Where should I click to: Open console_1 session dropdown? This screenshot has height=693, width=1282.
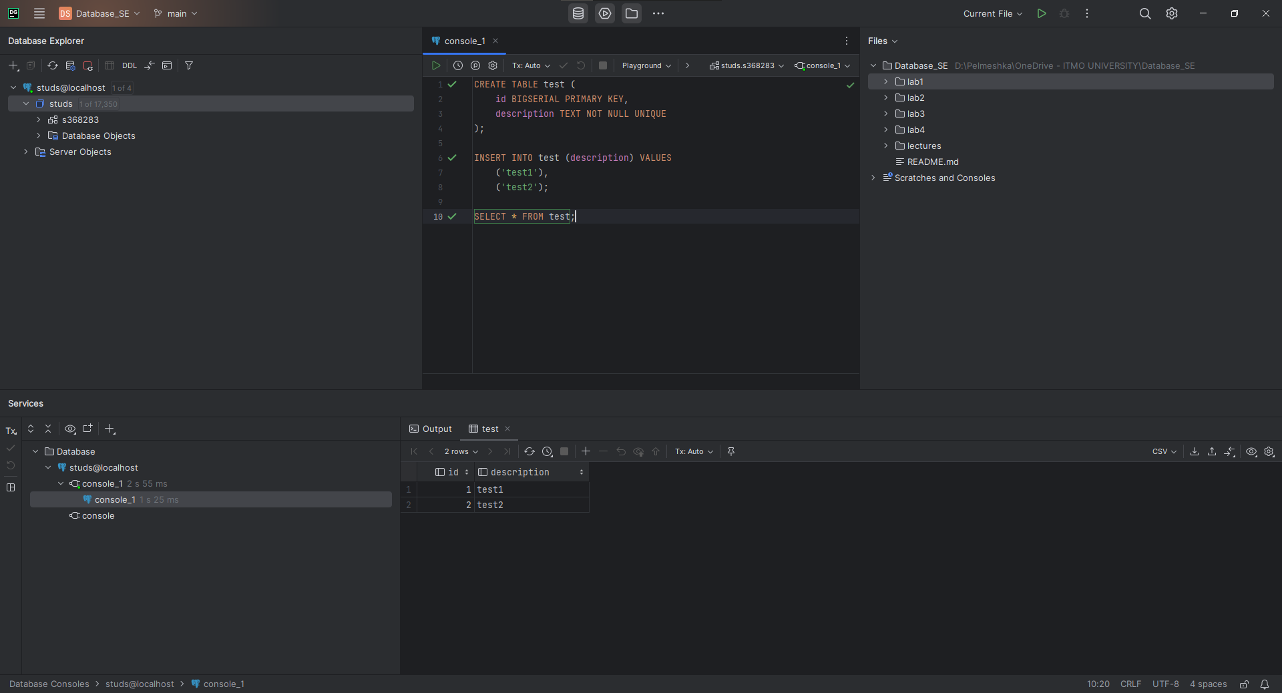pyautogui.click(x=823, y=65)
